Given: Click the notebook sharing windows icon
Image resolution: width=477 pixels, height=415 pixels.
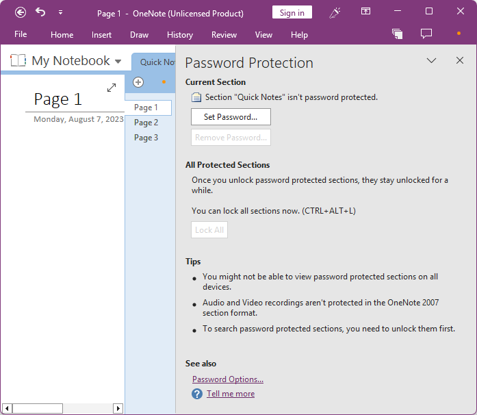Looking at the screenshot, I should [398, 34].
